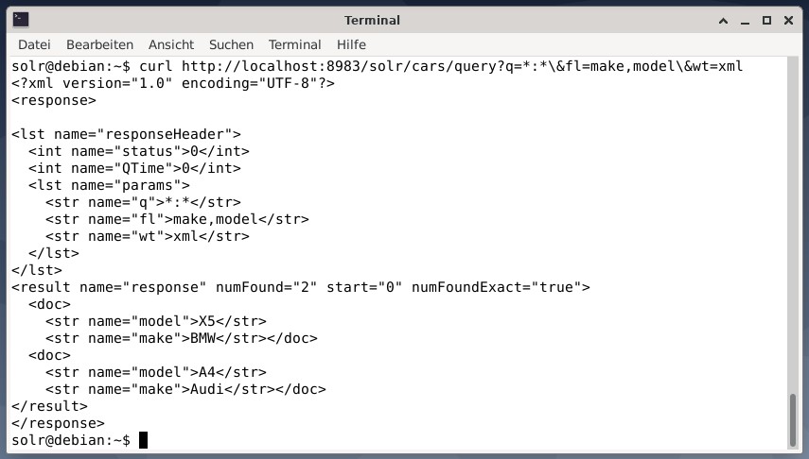Viewport: 809px width, 459px height.
Task: Open the Datei menu
Action: coord(34,44)
